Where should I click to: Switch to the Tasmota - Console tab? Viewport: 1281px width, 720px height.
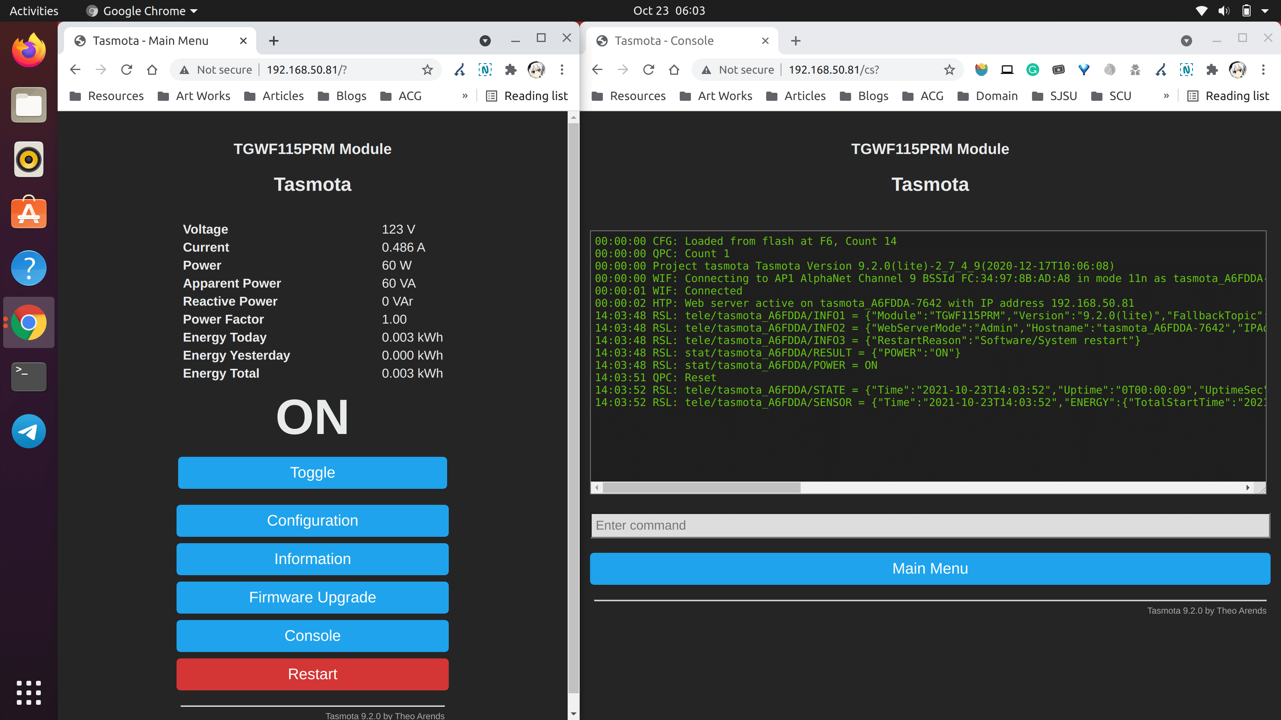(x=664, y=41)
